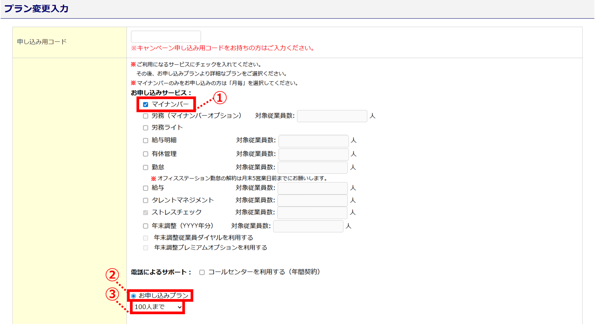Click the タレントマネジメント 対象従業員数 field
This screenshot has height=324, width=595.
tap(313, 200)
